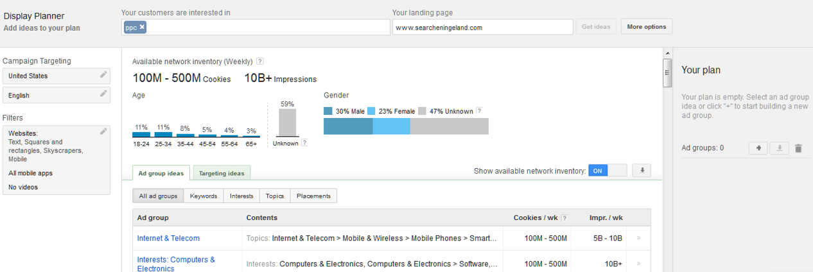Open help for Available network inventory
This screenshot has width=813, height=272.
[260, 62]
